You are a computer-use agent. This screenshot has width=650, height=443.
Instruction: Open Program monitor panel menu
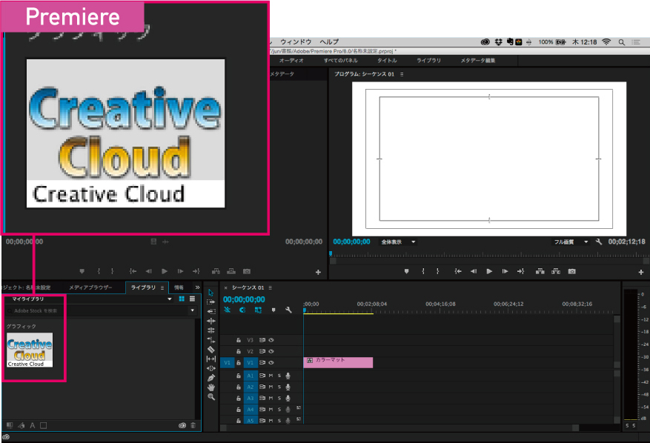[402, 74]
